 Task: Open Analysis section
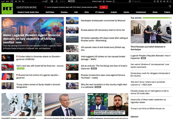click(114, 12)
